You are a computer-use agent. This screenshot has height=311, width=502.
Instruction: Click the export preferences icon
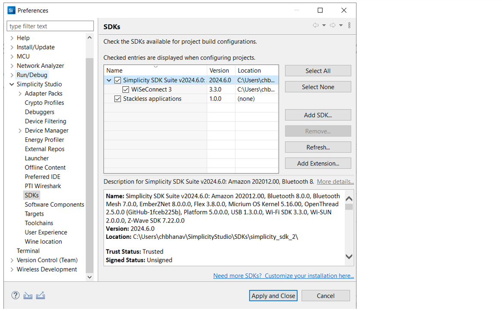pos(41,295)
